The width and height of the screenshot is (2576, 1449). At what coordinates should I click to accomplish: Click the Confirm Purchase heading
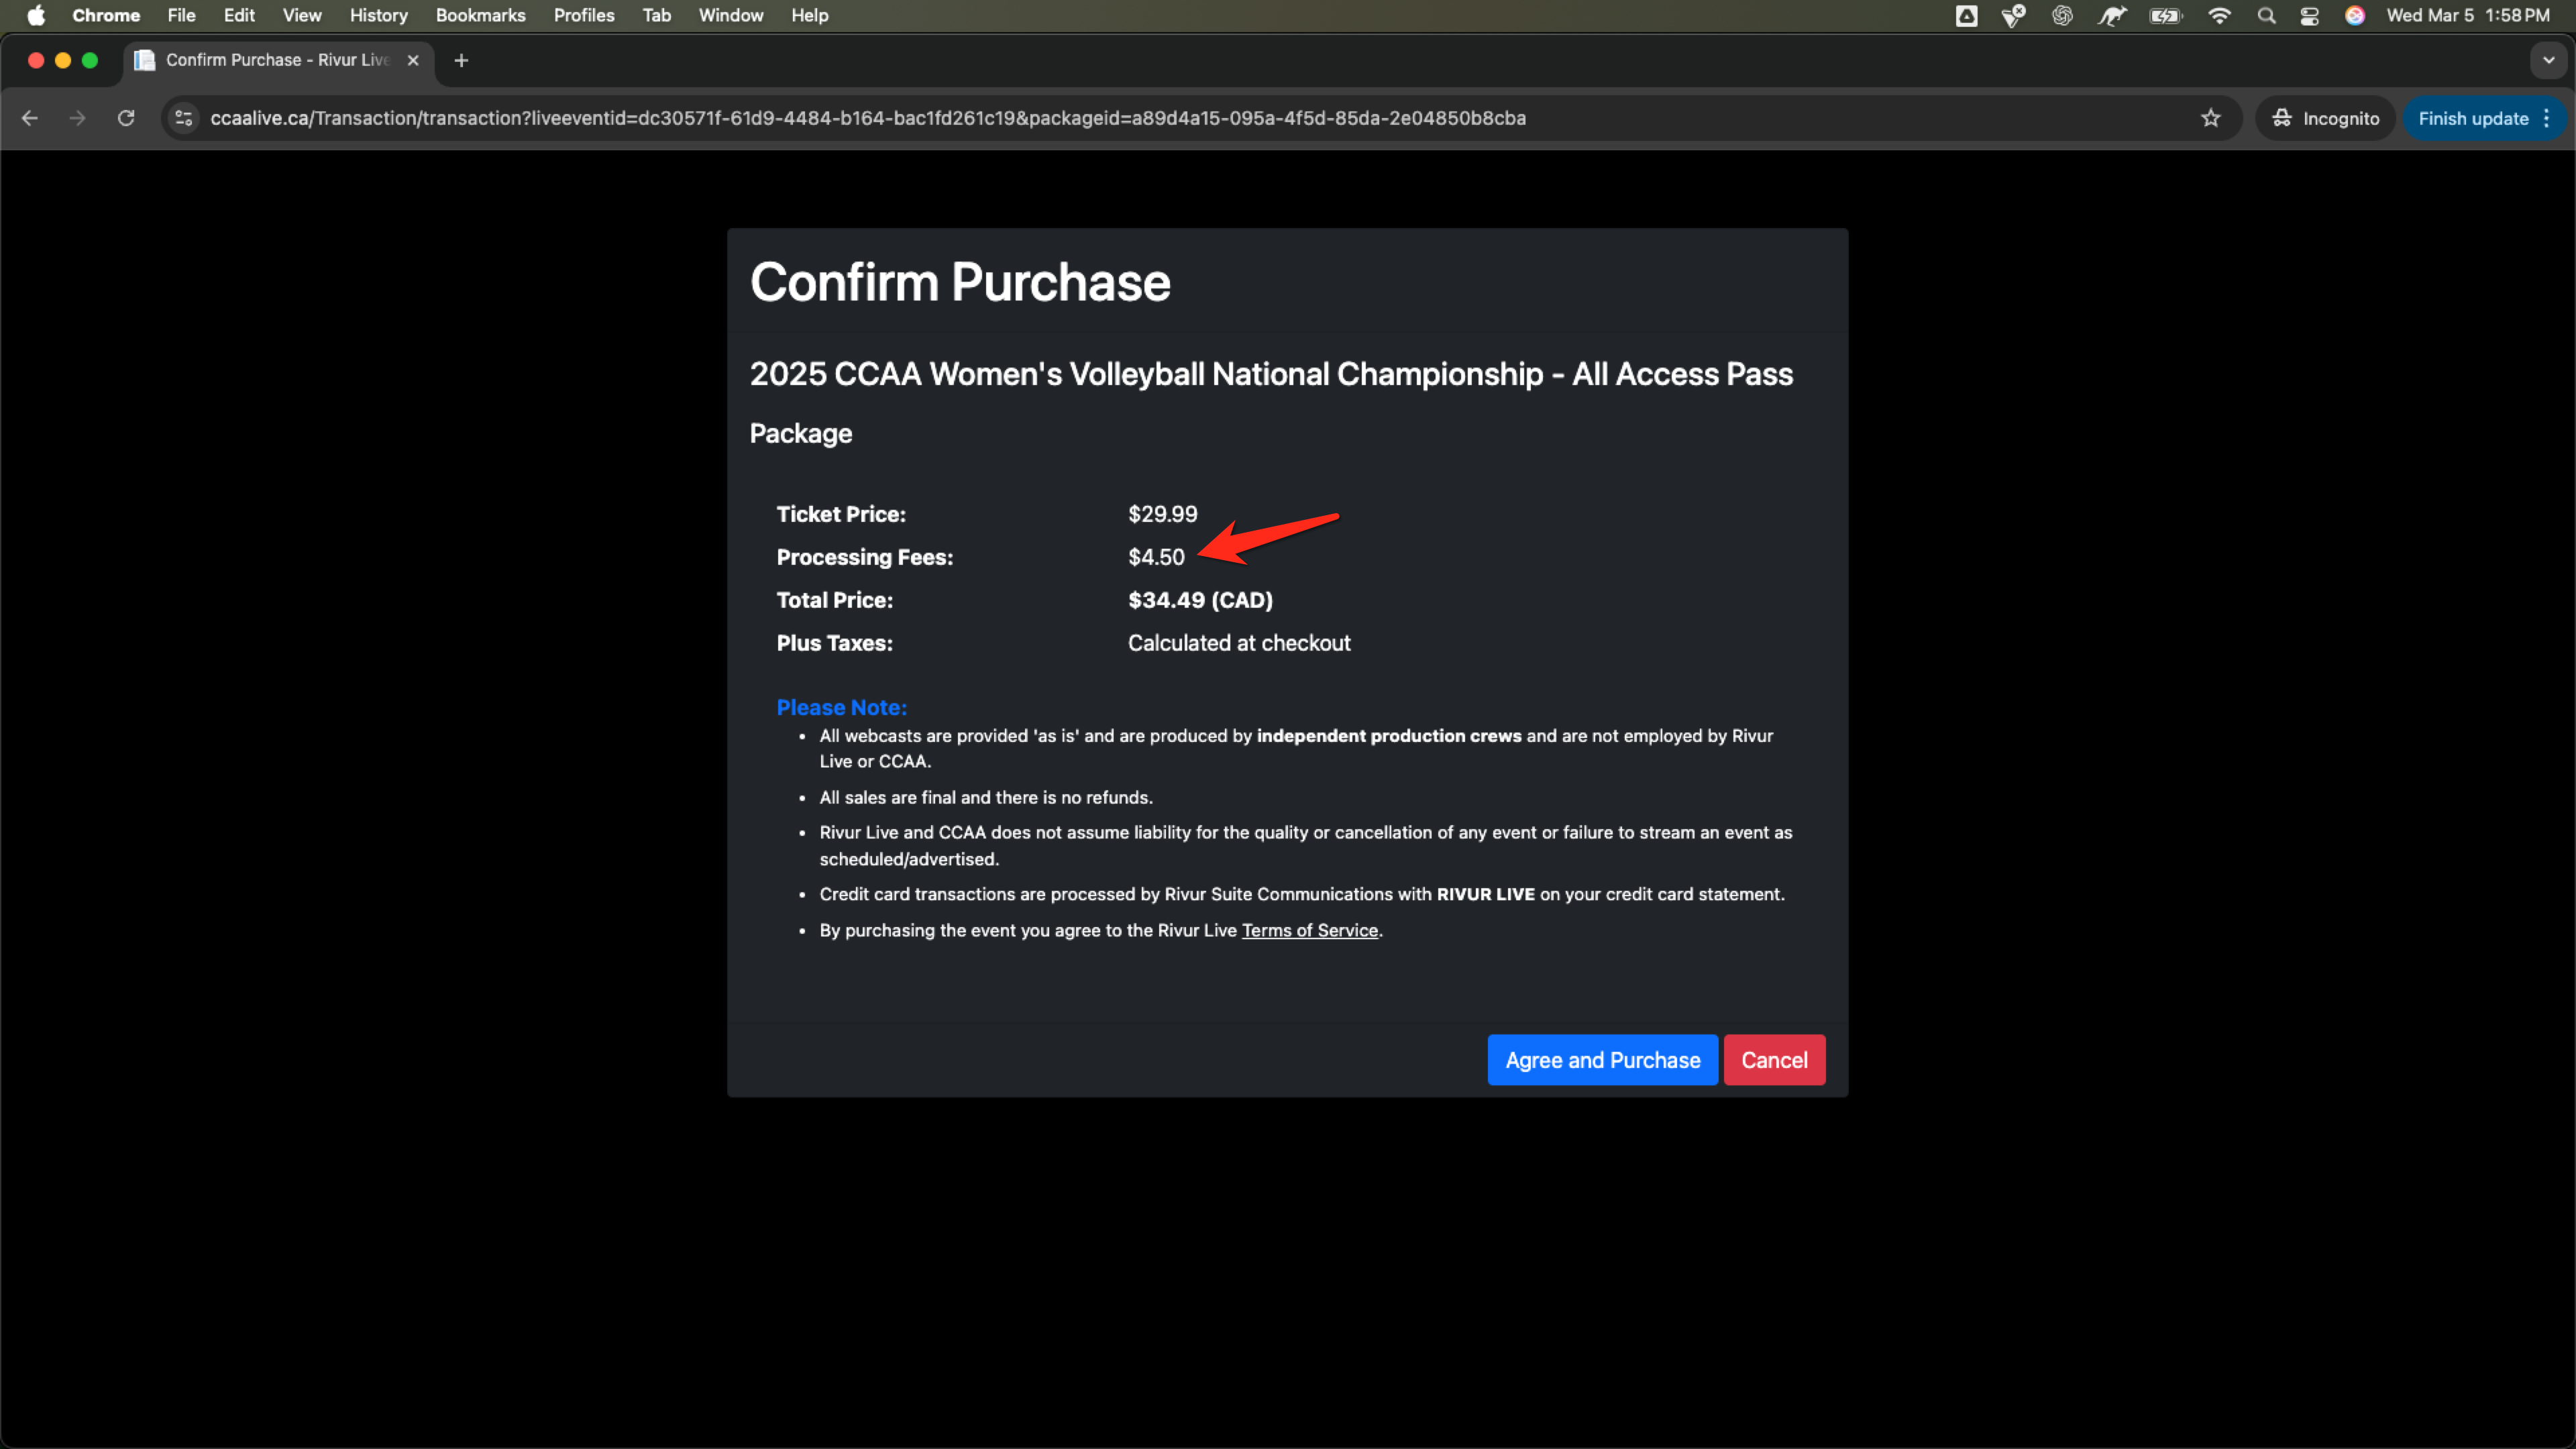pyautogui.click(x=960, y=282)
